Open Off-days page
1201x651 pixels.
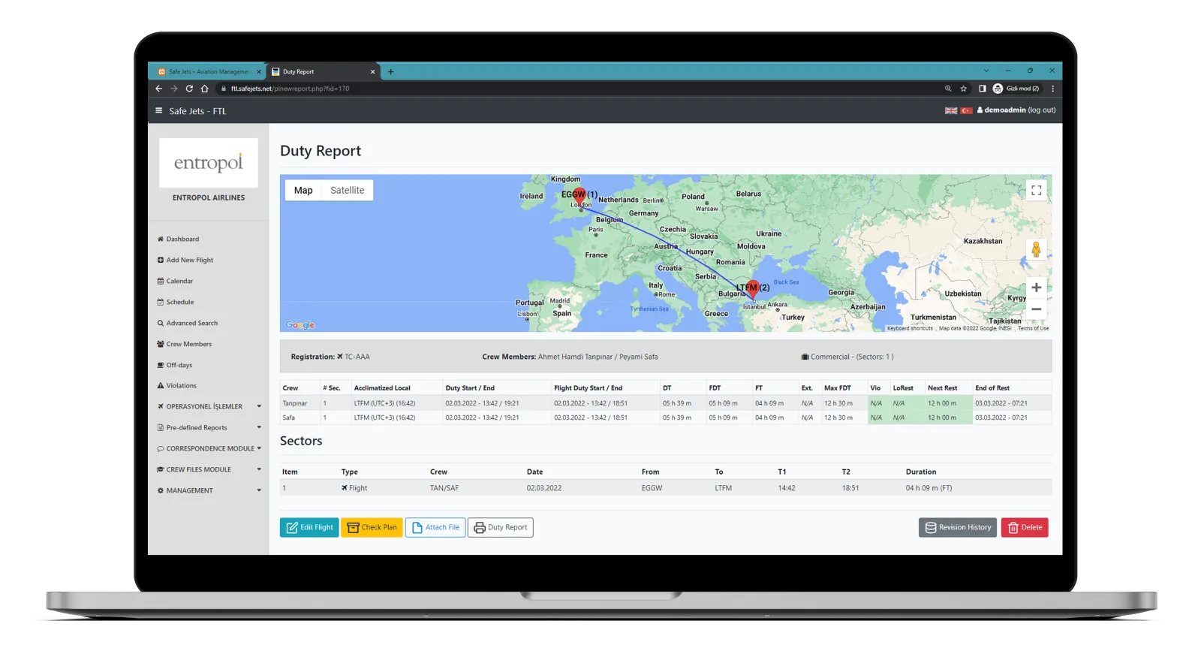[x=175, y=365]
